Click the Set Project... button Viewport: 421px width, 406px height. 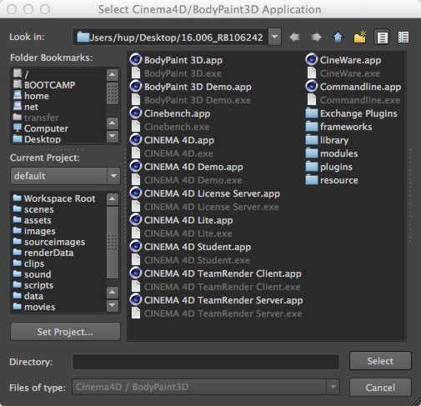[x=65, y=332]
